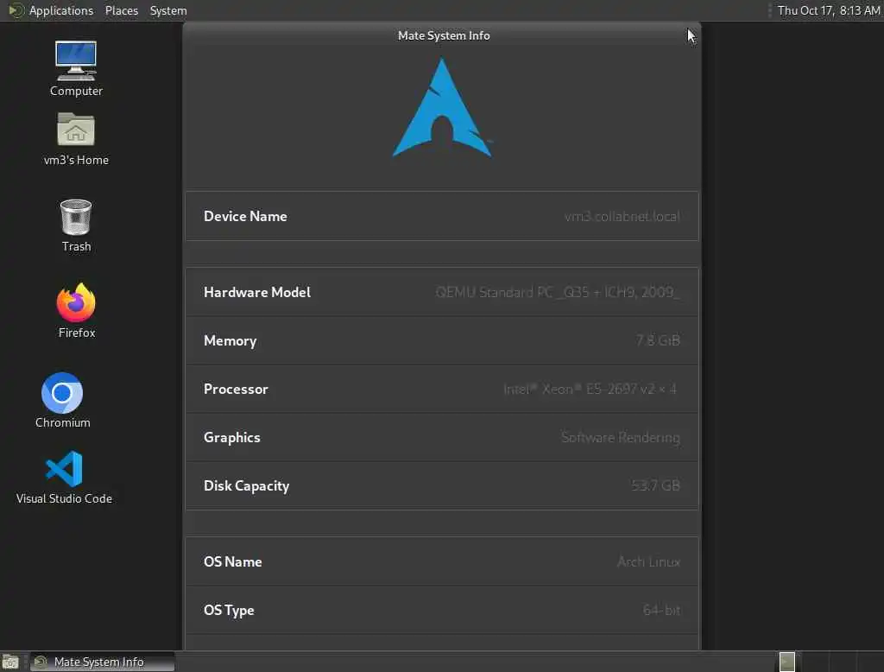Image resolution: width=884 pixels, height=672 pixels.
Task: Click the clock showing Thu Oct 17
Action: coord(828,10)
